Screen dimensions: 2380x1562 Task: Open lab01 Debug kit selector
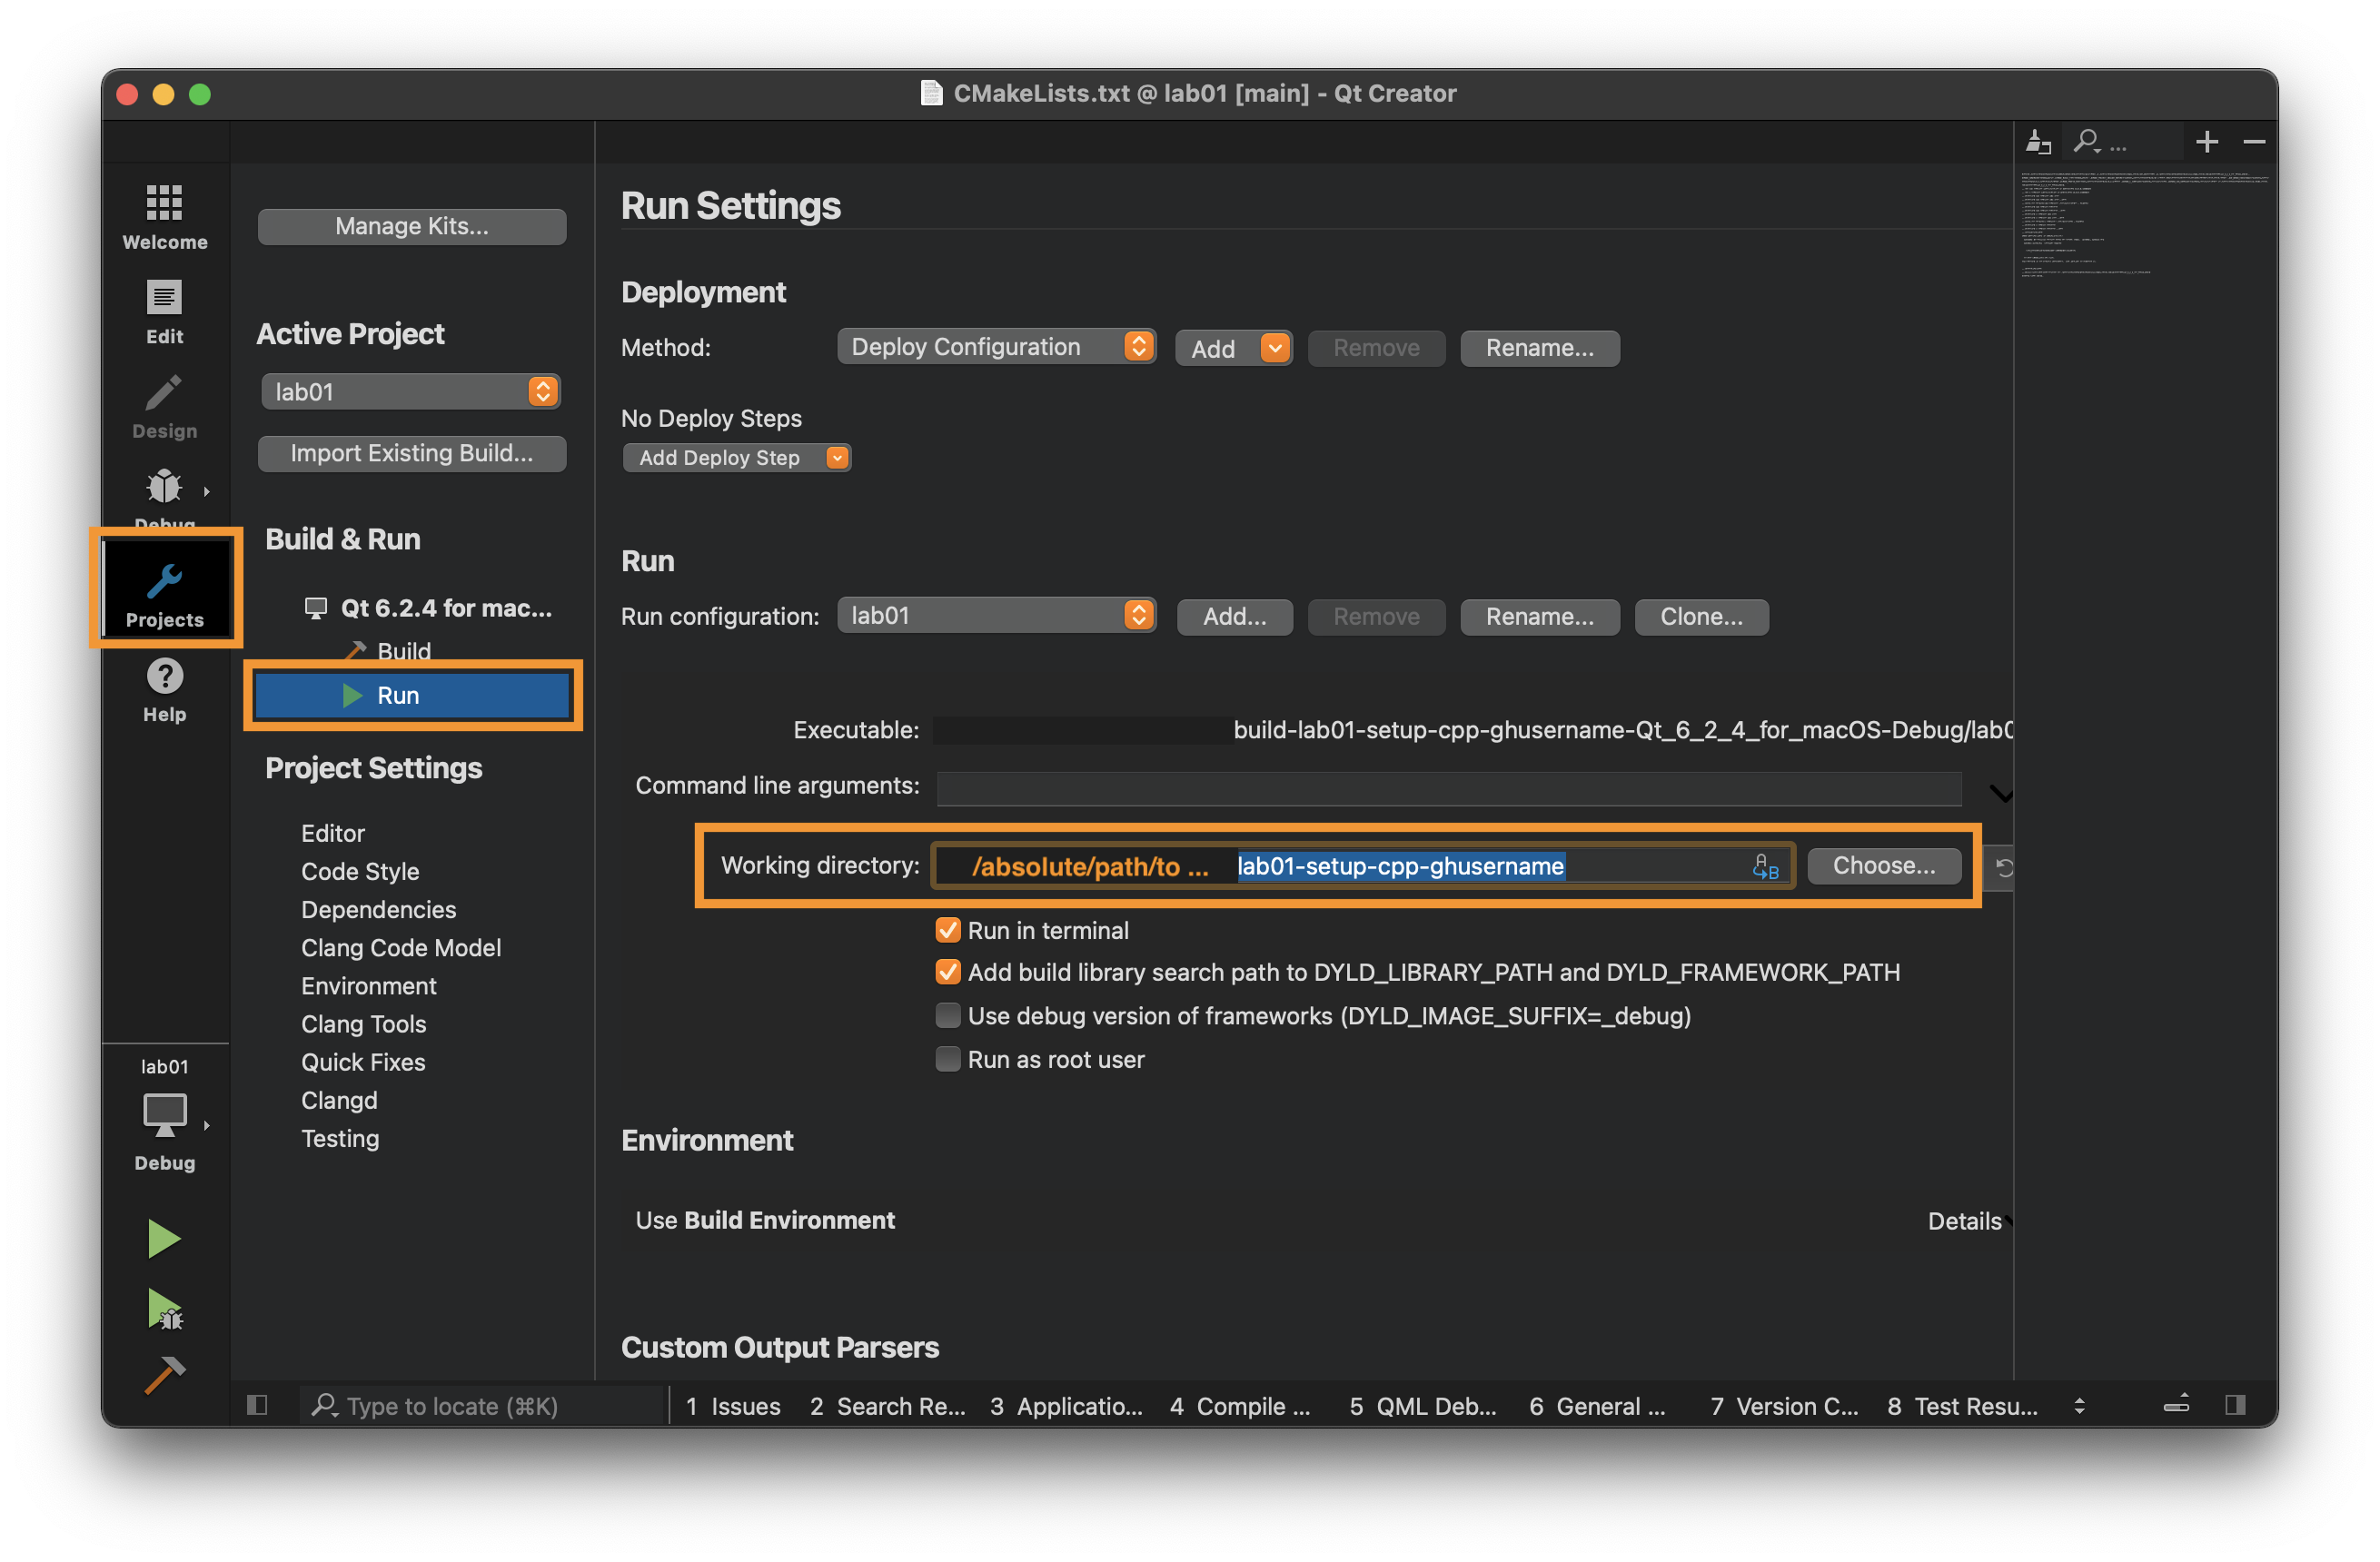coord(165,1116)
